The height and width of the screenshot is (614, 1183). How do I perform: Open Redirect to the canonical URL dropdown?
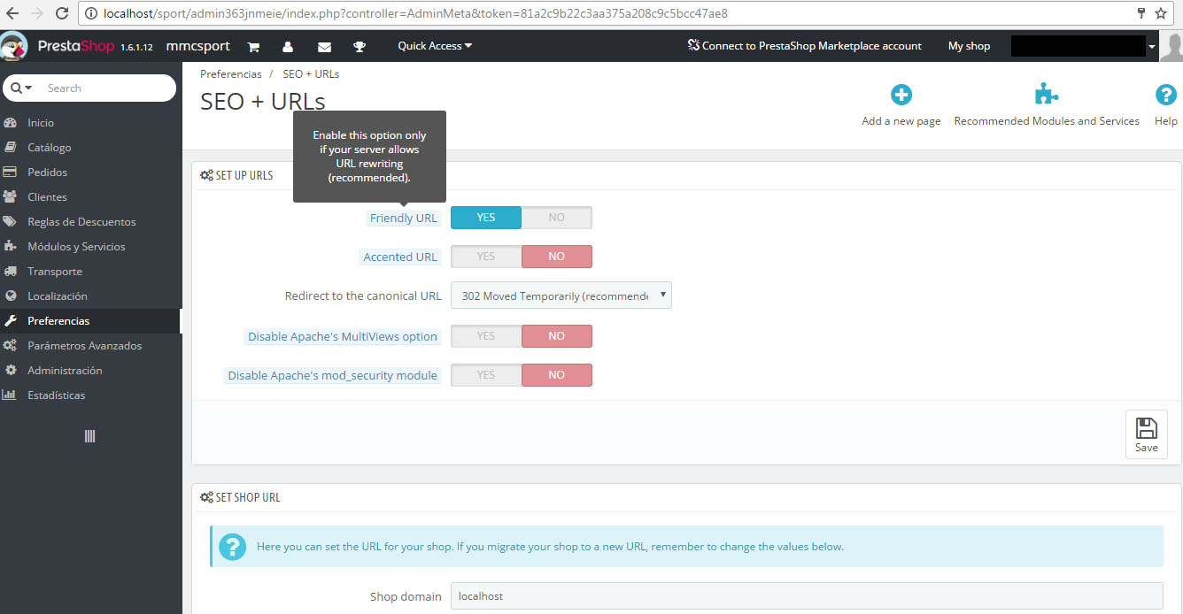tap(561, 295)
